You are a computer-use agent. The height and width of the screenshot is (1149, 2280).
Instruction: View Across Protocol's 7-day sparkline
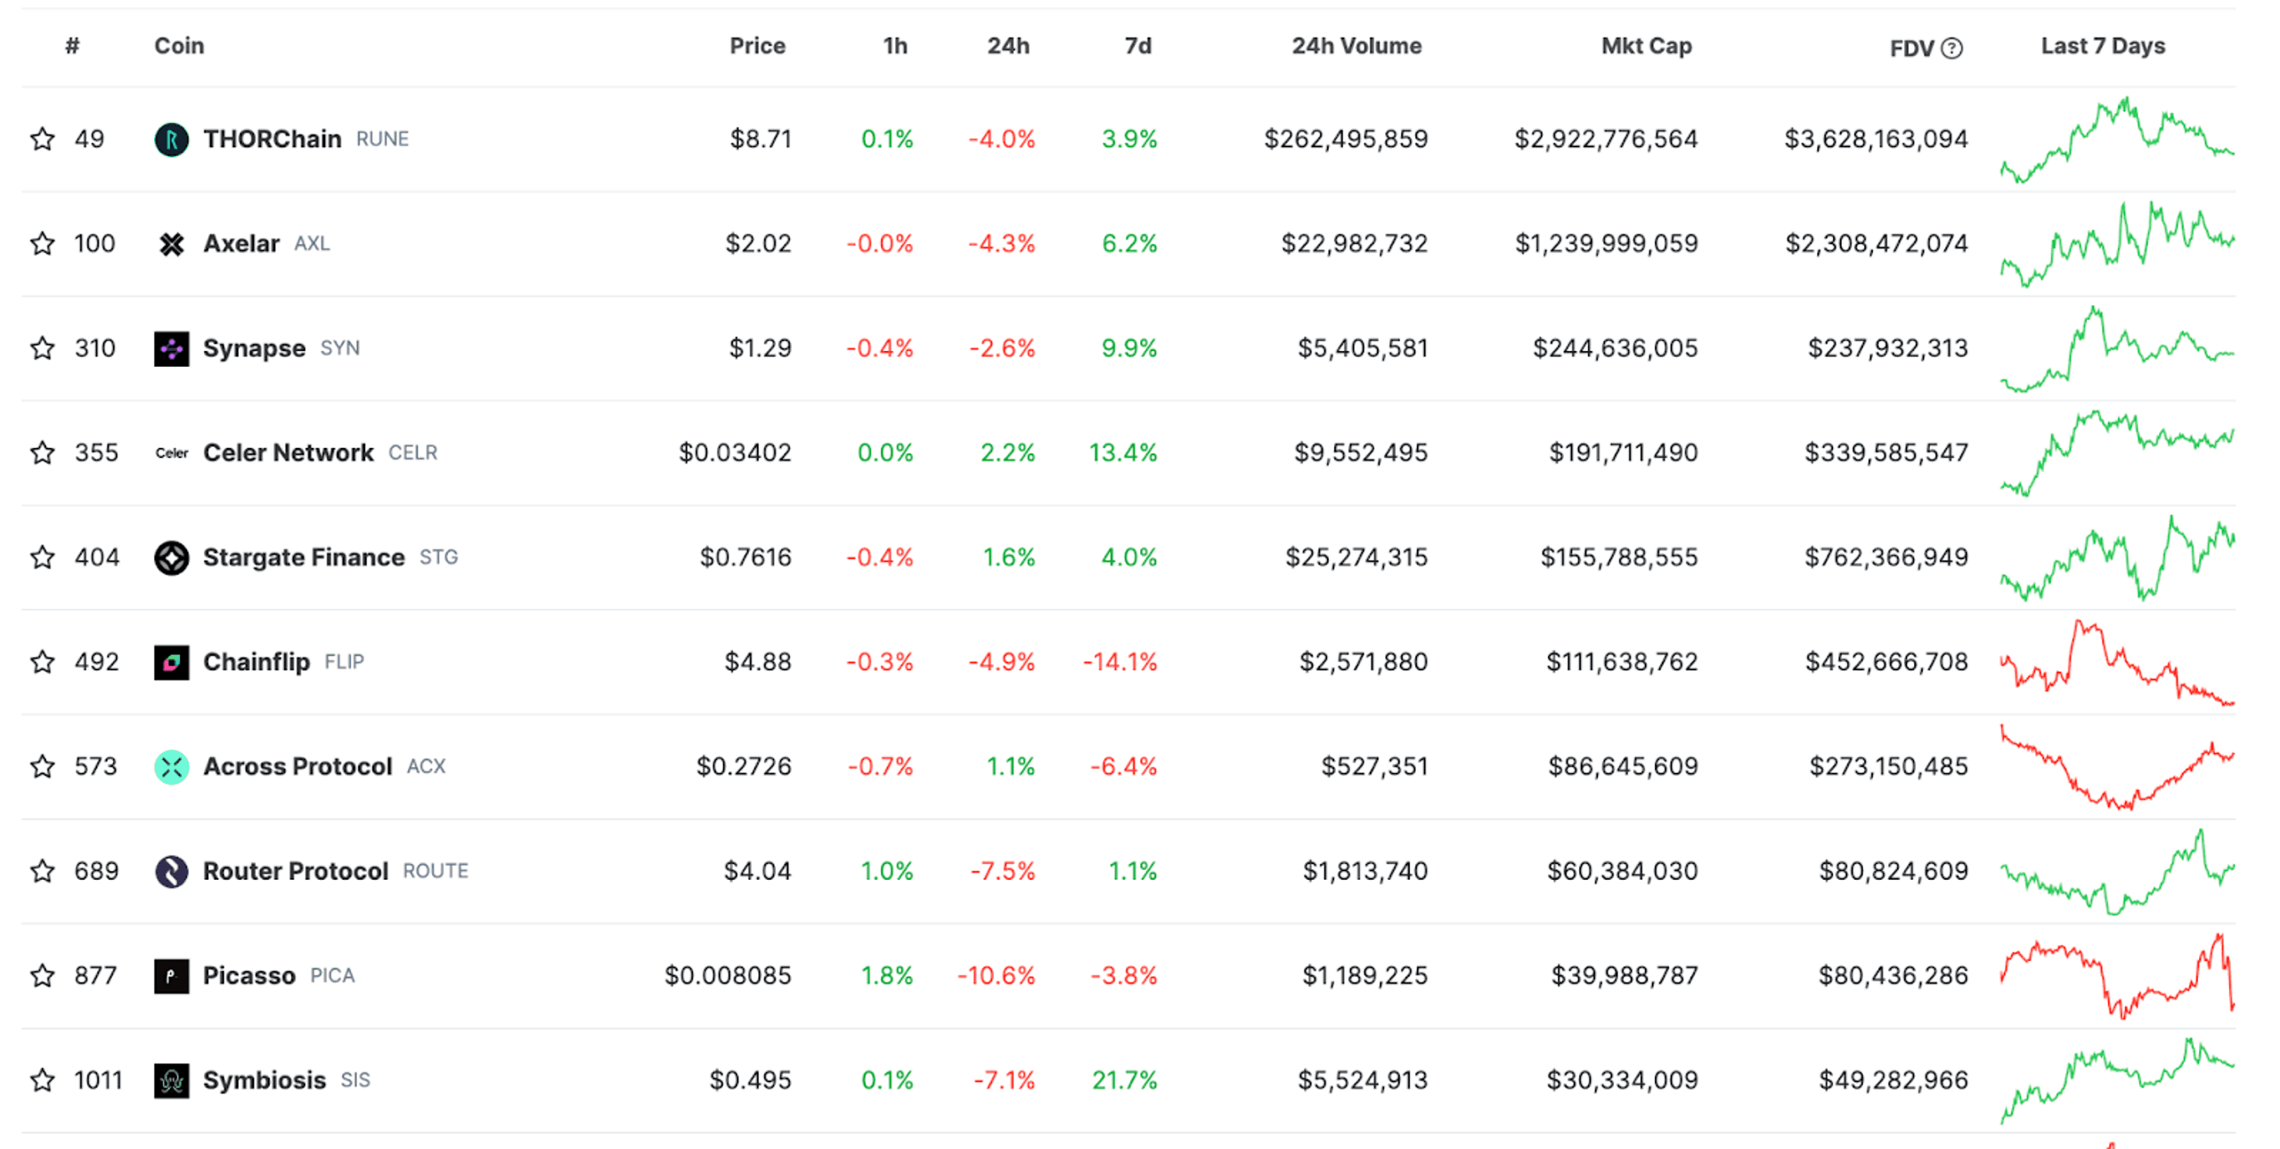(x=2116, y=766)
